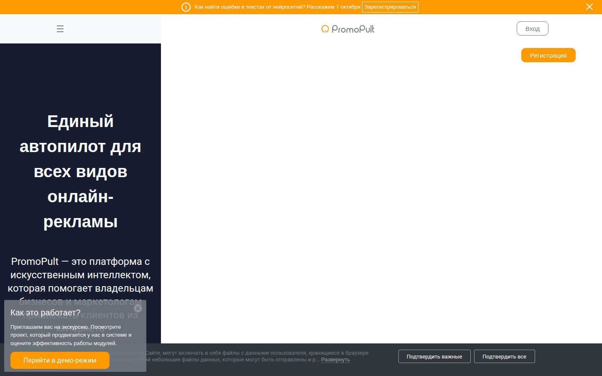Open the hamburger menu
This screenshot has width=602, height=376.
(60, 29)
